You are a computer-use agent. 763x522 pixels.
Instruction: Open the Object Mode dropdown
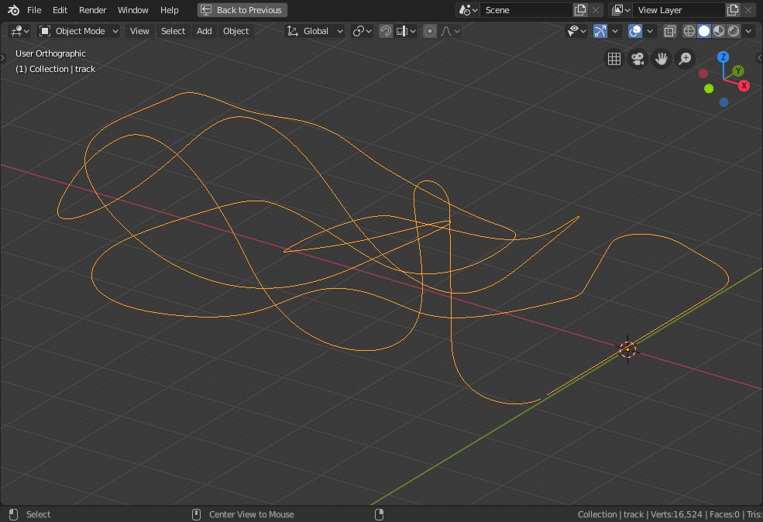pos(79,31)
